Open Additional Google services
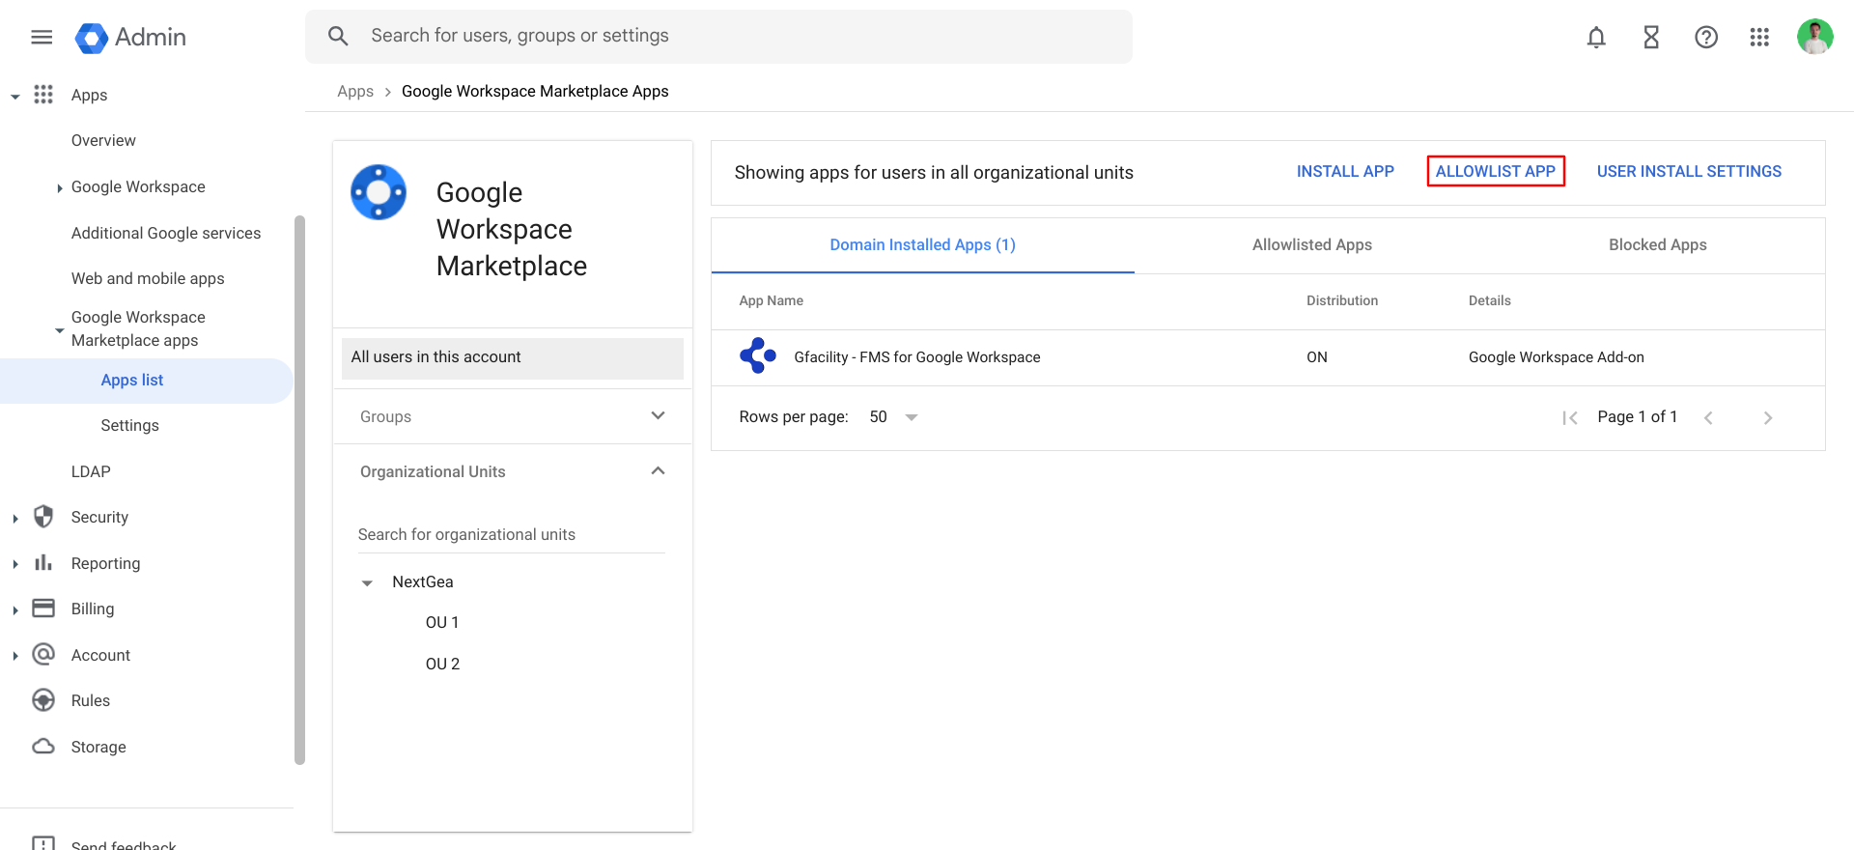Viewport: 1854px width, 850px height. point(166,233)
